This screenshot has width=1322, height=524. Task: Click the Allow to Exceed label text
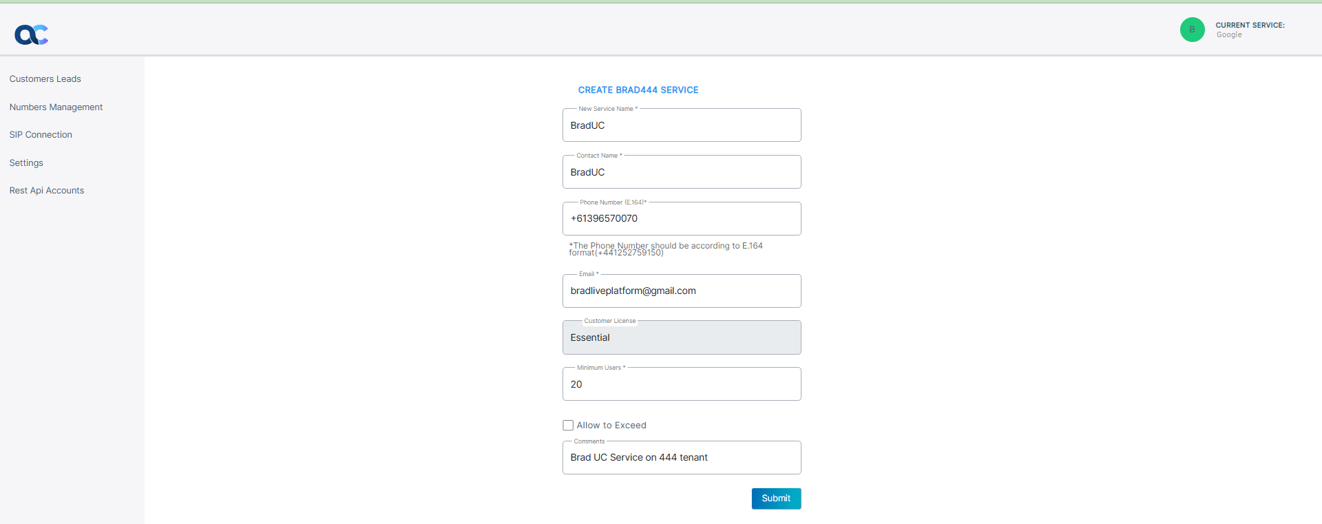[611, 426]
